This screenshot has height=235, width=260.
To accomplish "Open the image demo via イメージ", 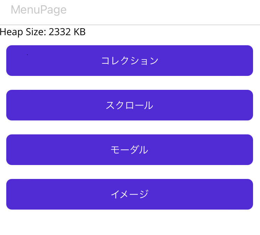I will point(130,194).
